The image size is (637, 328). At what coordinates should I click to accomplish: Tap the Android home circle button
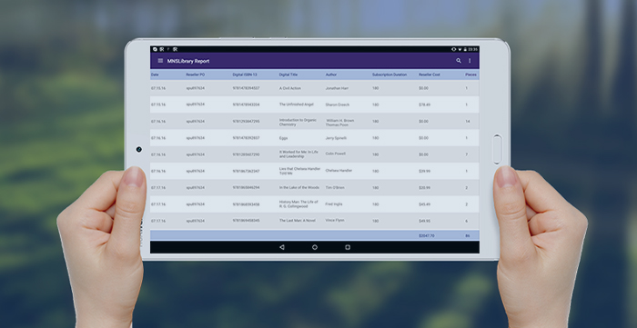pyautogui.click(x=315, y=247)
